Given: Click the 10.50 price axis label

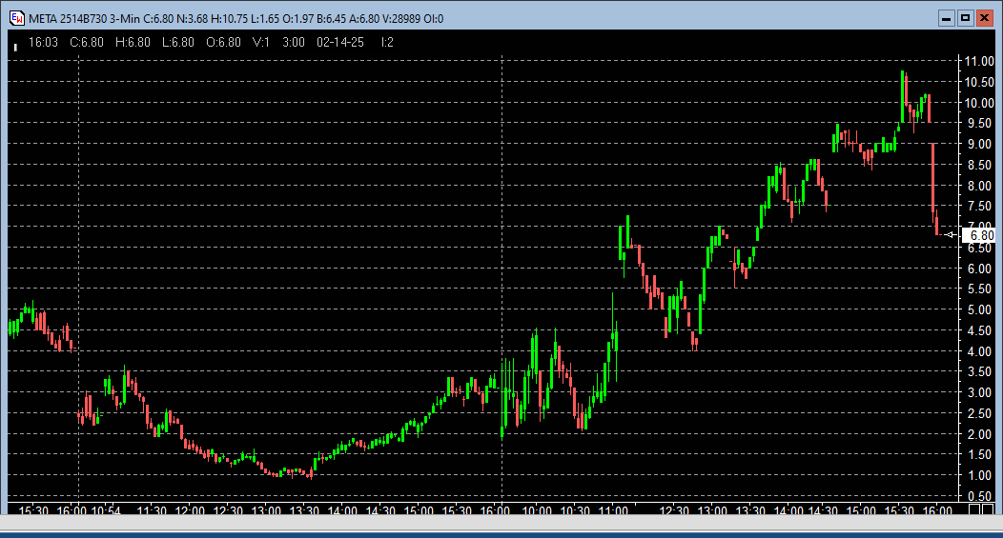Looking at the screenshot, I should [x=979, y=82].
